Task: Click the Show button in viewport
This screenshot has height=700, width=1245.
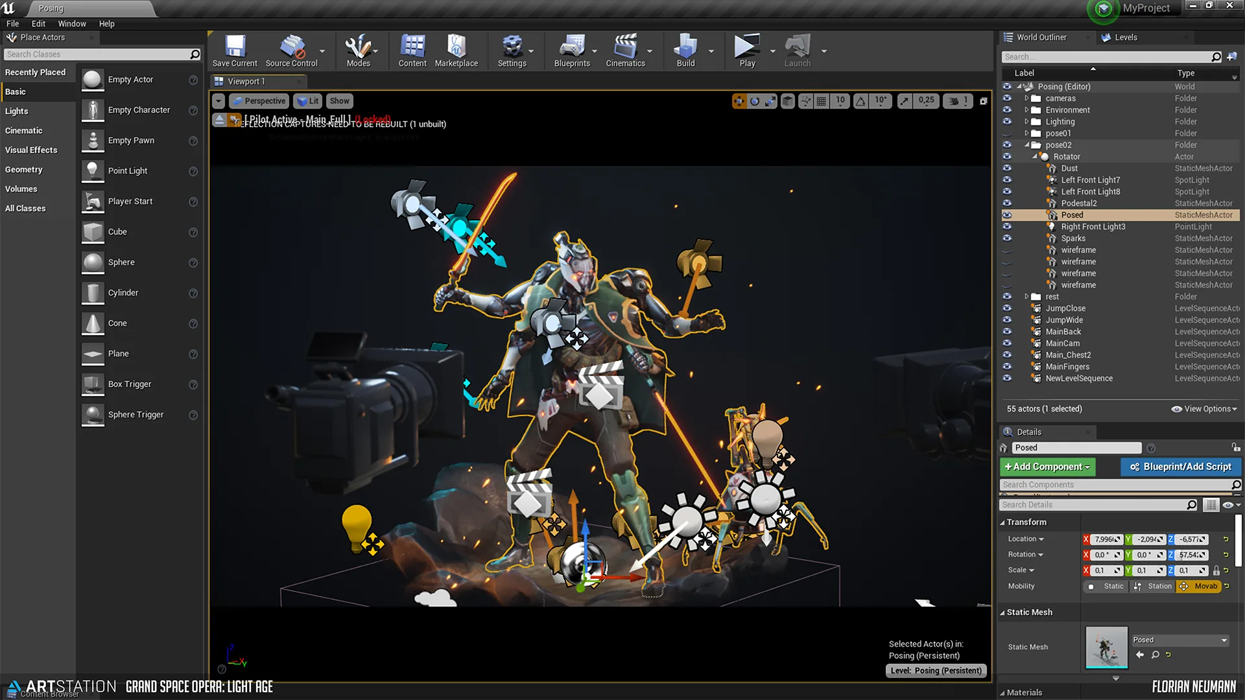Action: pyautogui.click(x=339, y=101)
